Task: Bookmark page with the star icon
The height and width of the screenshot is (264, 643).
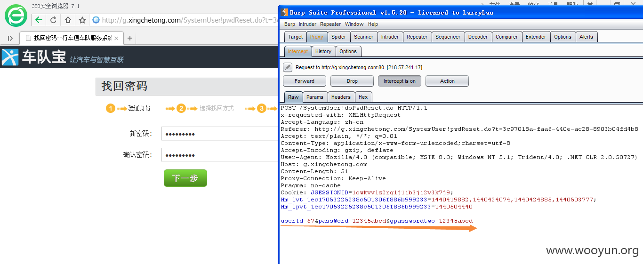Action: [82, 20]
